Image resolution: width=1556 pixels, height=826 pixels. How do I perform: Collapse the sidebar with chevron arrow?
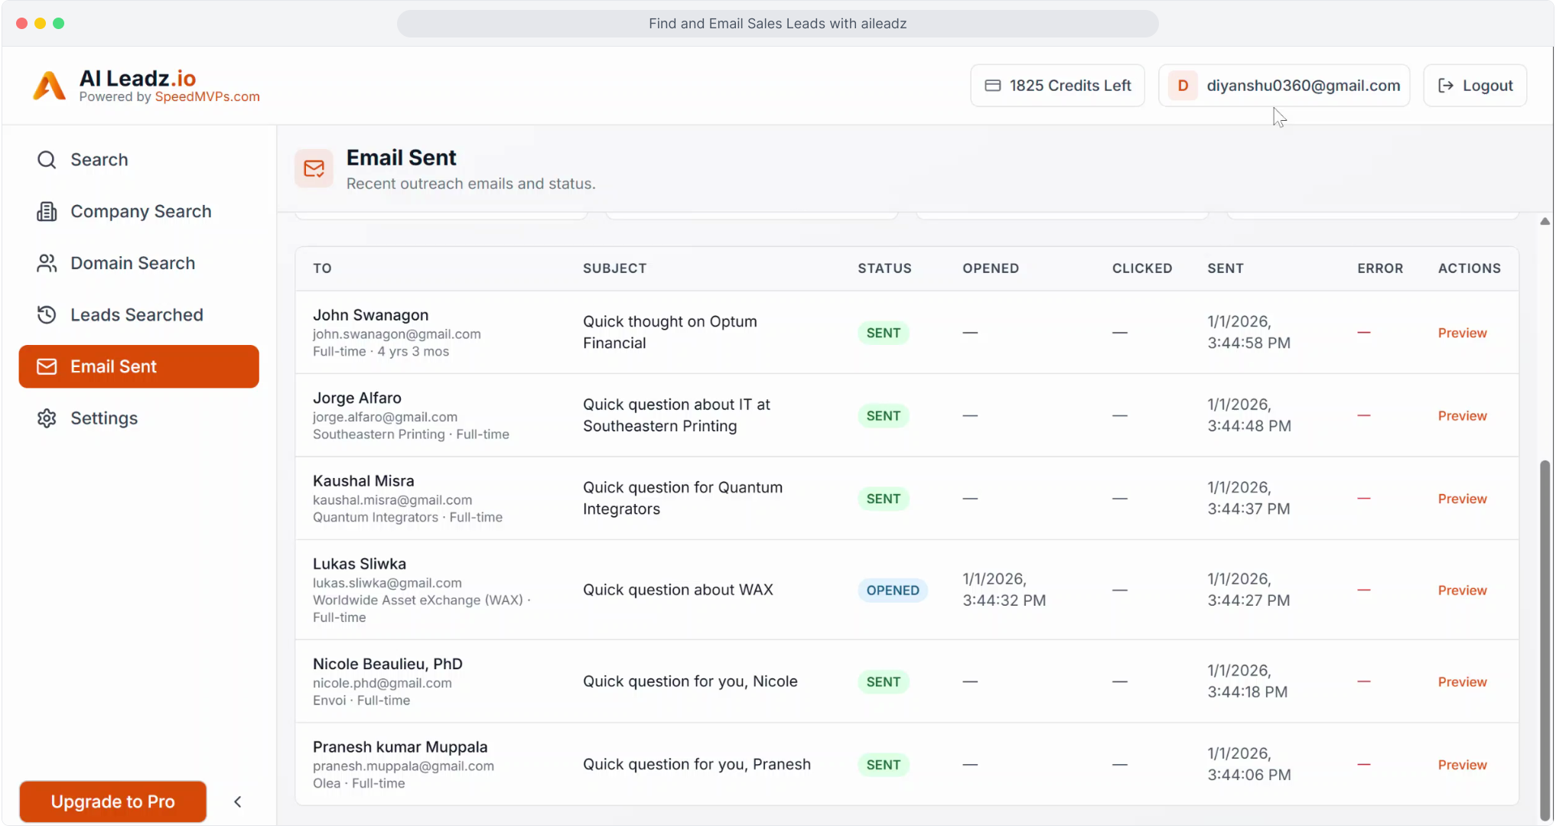tap(238, 802)
